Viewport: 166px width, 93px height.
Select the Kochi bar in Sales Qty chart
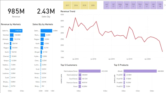pyautogui.click(x=42, y=43)
